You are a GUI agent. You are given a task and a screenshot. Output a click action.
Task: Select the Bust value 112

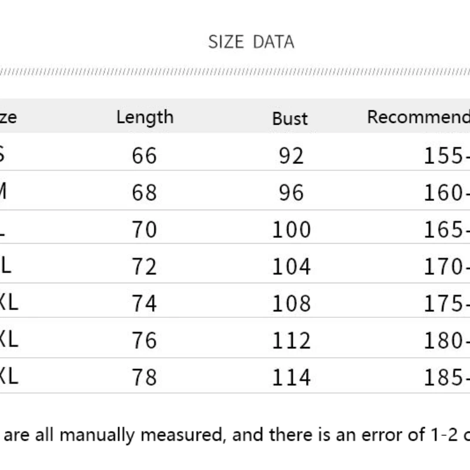point(291,341)
